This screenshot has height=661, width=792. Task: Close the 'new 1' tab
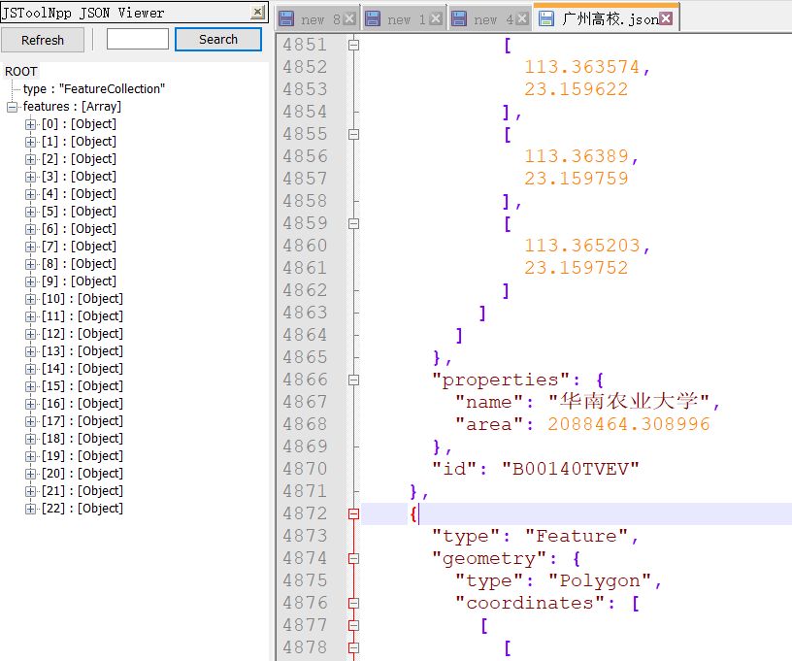point(436,19)
